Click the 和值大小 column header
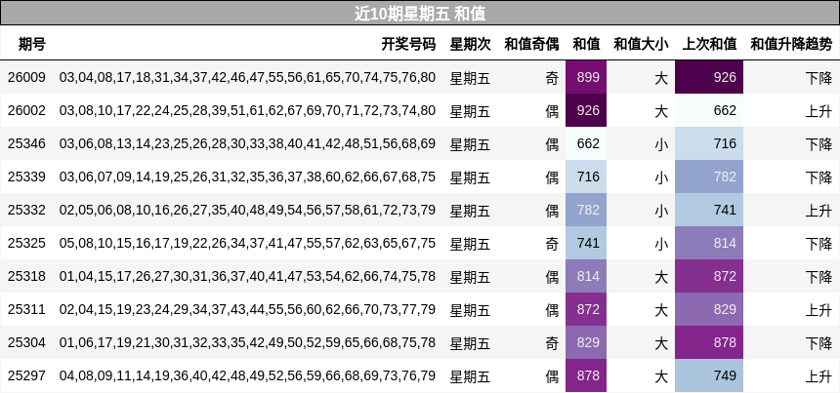This screenshot has width=840, height=393. click(641, 44)
